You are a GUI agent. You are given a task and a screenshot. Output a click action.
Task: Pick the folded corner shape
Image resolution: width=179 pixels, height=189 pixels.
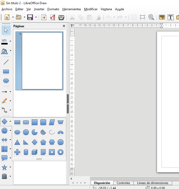43,152
